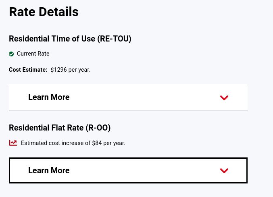Click the green checkmark beside Current Rate
This screenshot has width=273, height=197.
point(11,54)
